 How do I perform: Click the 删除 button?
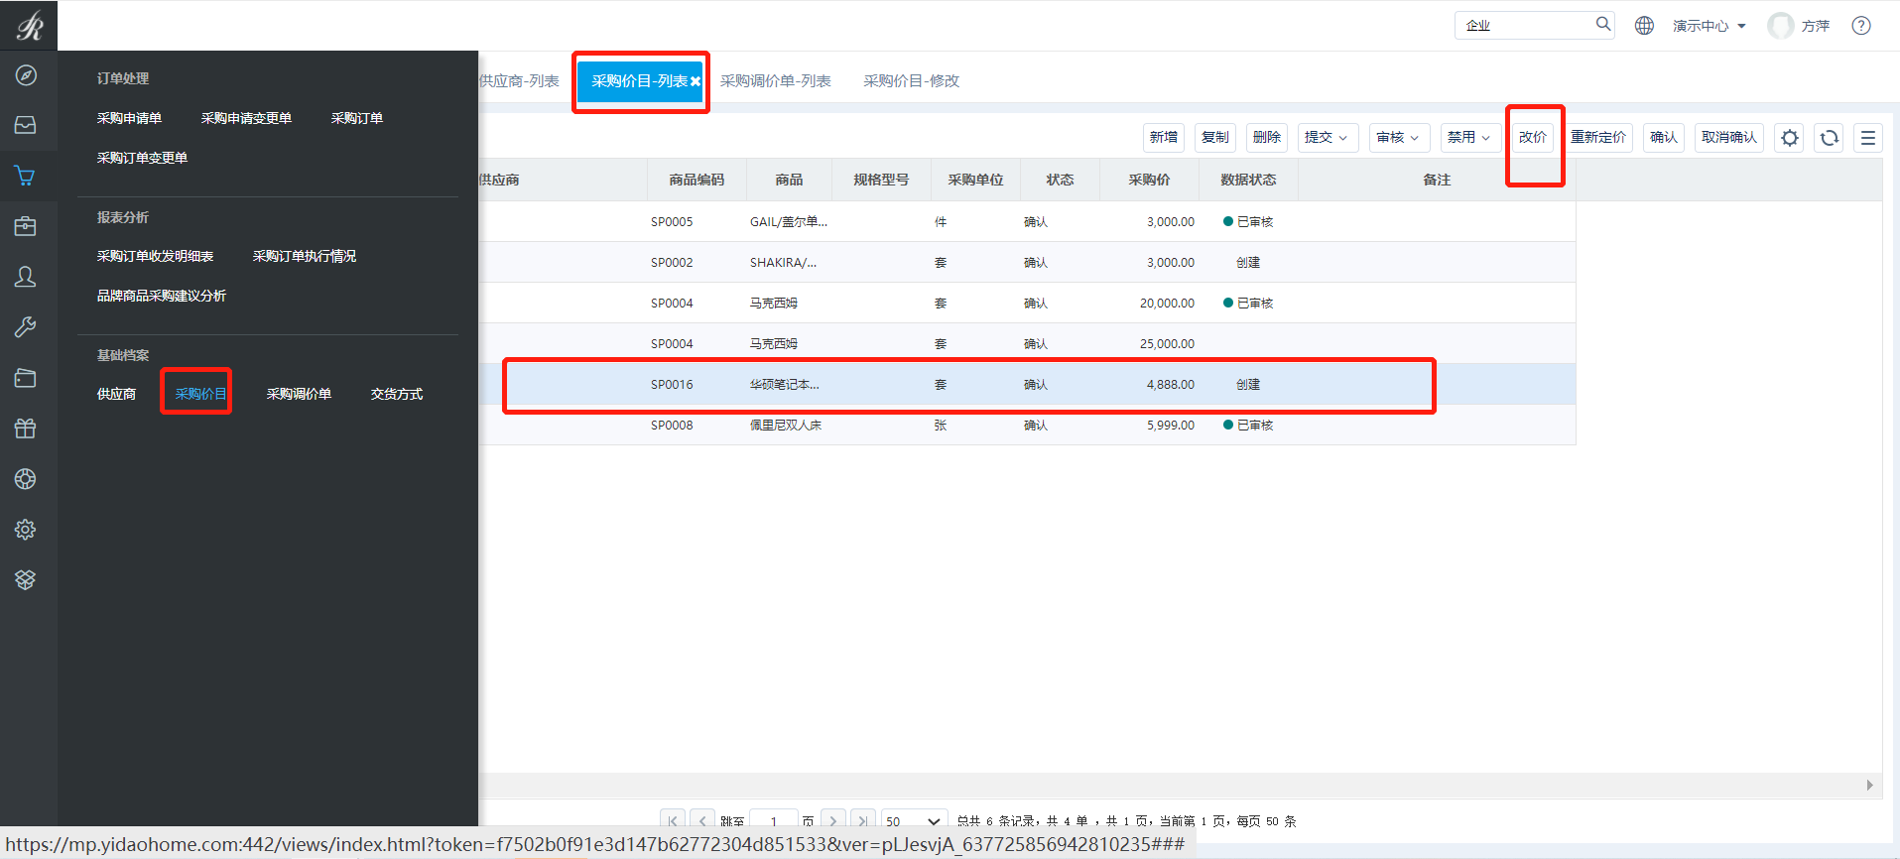(x=1267, y=137)
